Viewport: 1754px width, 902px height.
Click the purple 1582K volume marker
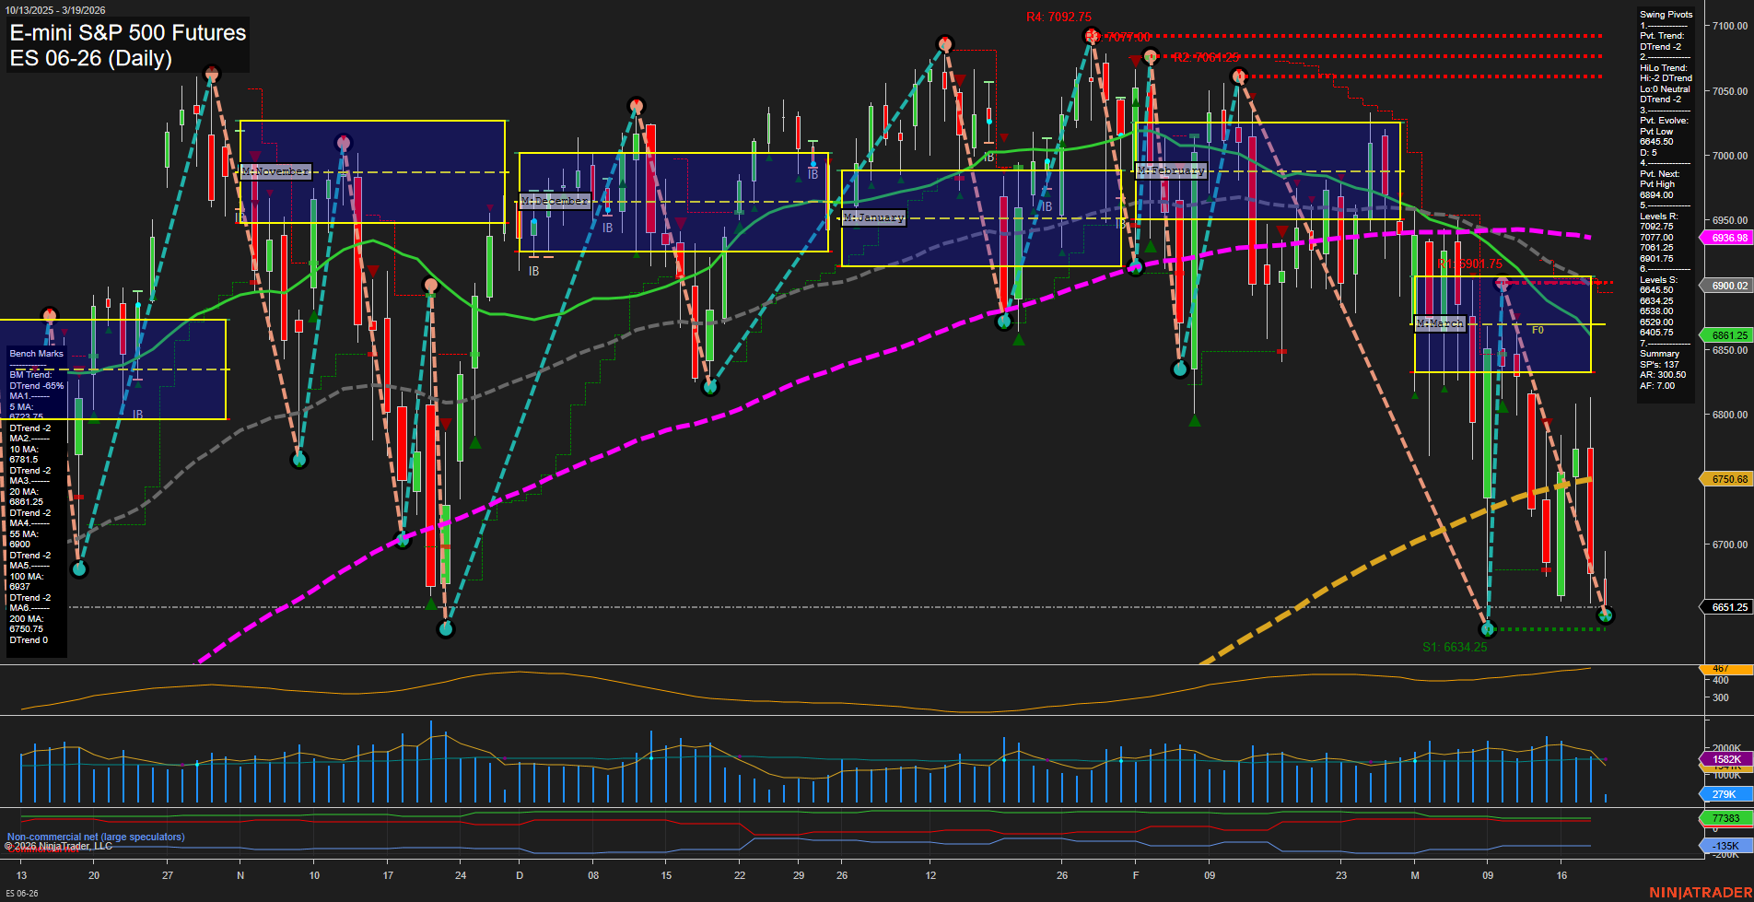click(x=1725, y=759)
